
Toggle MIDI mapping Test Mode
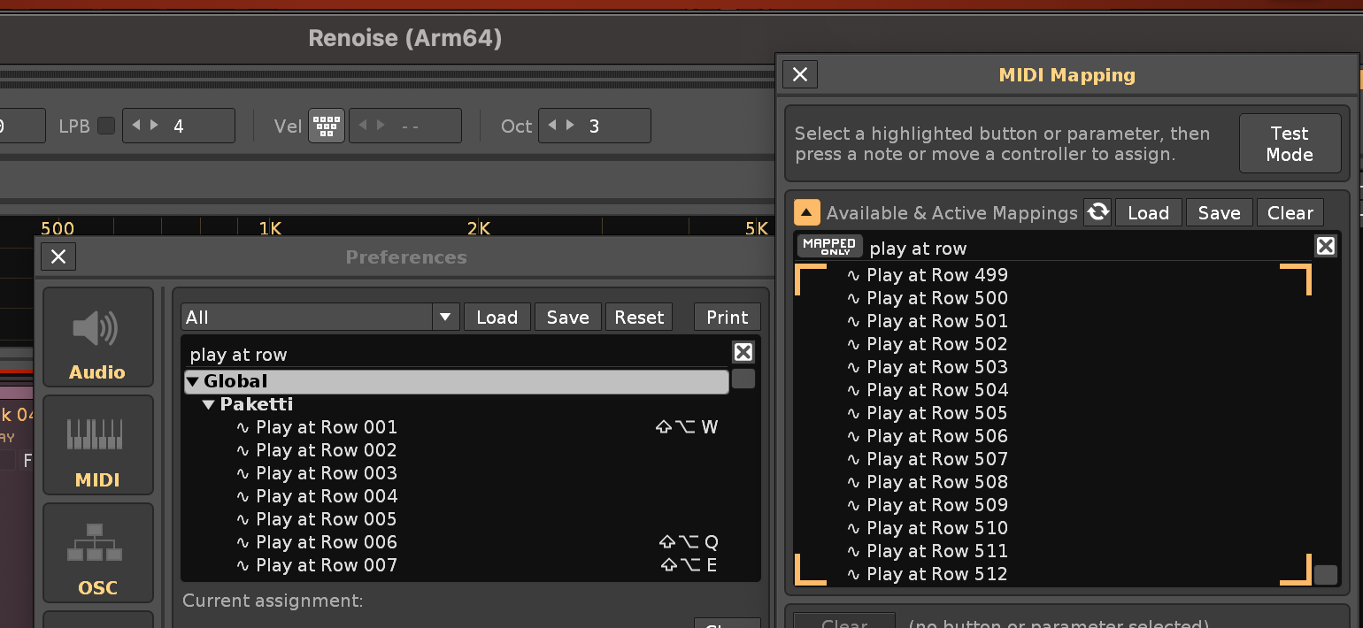tap(1290, 143)
